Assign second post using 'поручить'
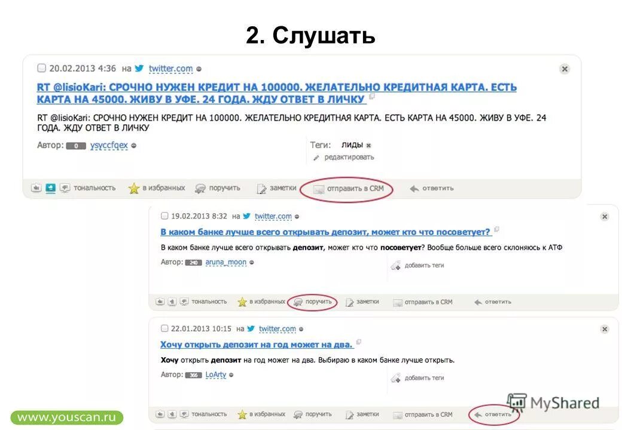The width and height of the screenshot is (622, 430). 313,302
